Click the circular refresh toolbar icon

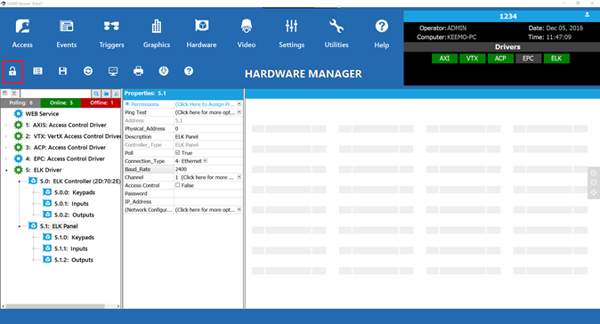tap(88, 71)
